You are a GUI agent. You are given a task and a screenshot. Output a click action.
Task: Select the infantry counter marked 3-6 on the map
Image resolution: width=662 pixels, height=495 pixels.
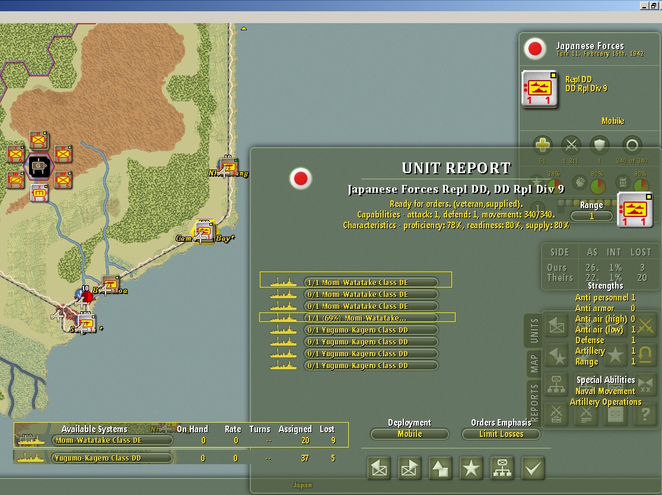point(15,155)
